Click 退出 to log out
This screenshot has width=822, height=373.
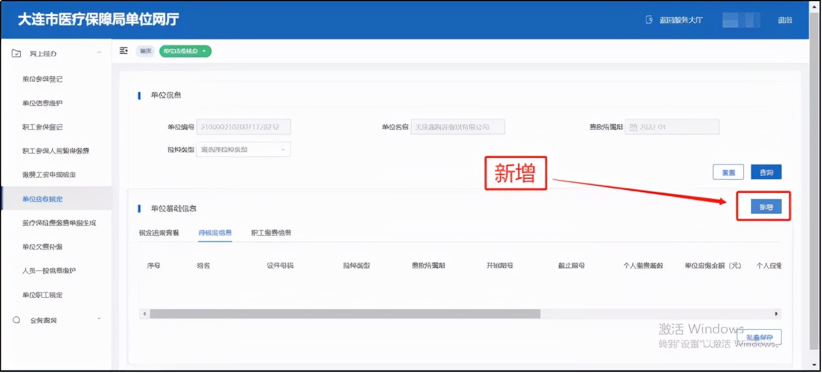point(786,20)
